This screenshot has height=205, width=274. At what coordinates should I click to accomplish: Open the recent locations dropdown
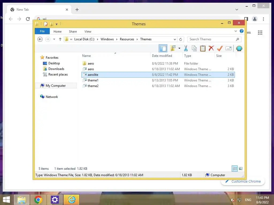(54, 39)
